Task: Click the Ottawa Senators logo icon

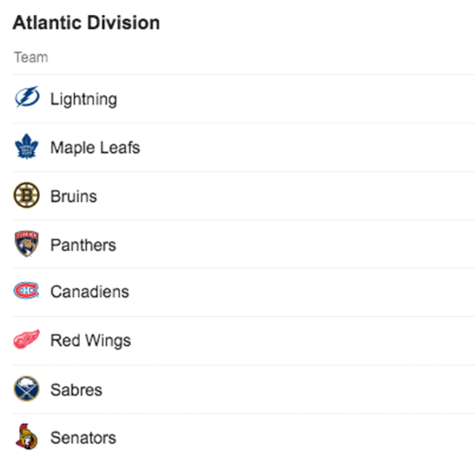Action: (26, 438)
